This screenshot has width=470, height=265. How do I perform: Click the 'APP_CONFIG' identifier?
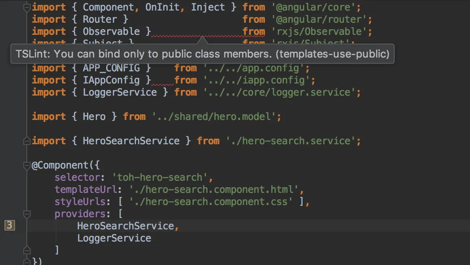pyautogui.click(x=111, y=68)
